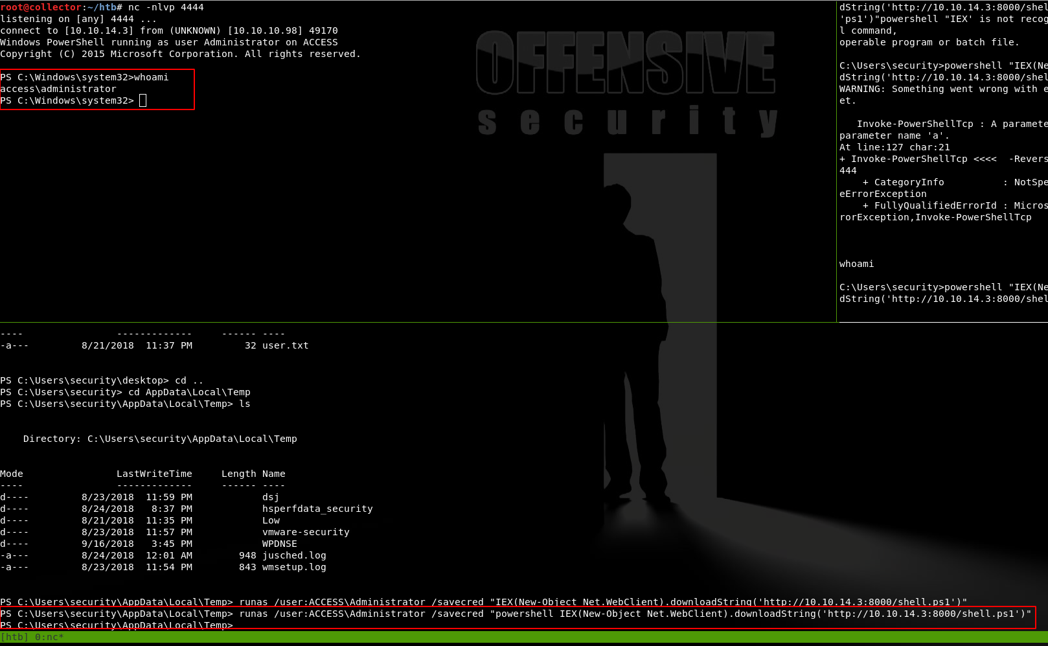Click the 'Length' column header of the Temp listing
This screenshot has width=1048, height=646.
(239, 474)
